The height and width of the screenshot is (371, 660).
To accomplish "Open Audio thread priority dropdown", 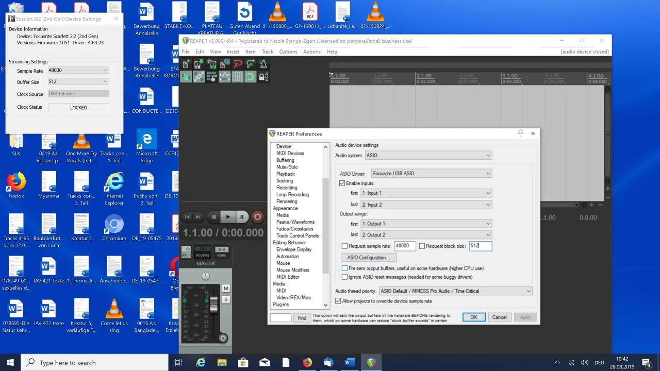I will point(455,291).
